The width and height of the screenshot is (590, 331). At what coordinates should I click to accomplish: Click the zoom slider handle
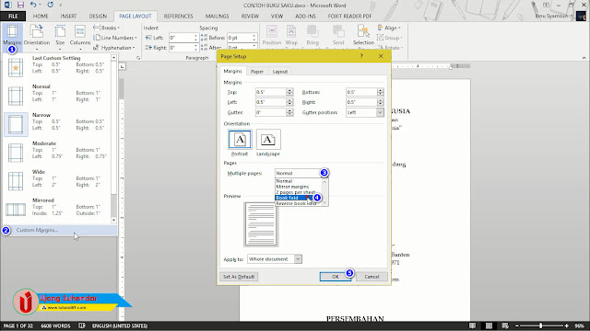541,325
